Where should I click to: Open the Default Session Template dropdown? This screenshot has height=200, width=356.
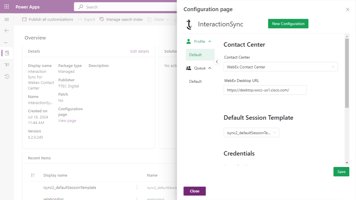click(251, 132)
